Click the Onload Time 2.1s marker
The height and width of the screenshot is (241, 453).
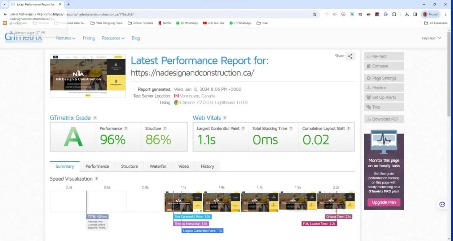(338, 217)
